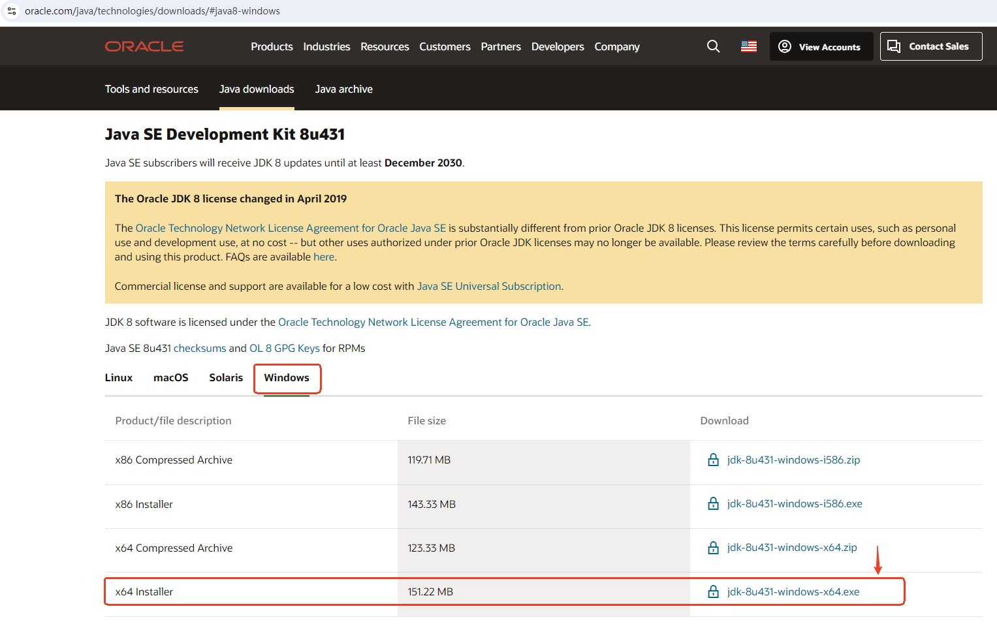Switch to the Java archive tab

pyautogui.click(x=343, y=89)
